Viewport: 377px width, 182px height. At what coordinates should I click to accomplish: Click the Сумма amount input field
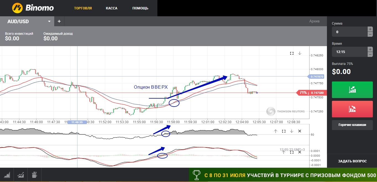[x=349, y=32]
